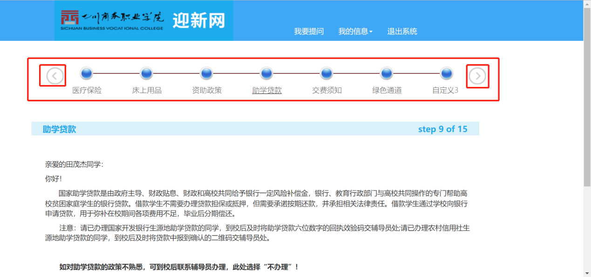Viewport: 591px width, 277px height.
Task: Select the 资助政策 step label
Action: pyautogui.click(x=207, y=90)
